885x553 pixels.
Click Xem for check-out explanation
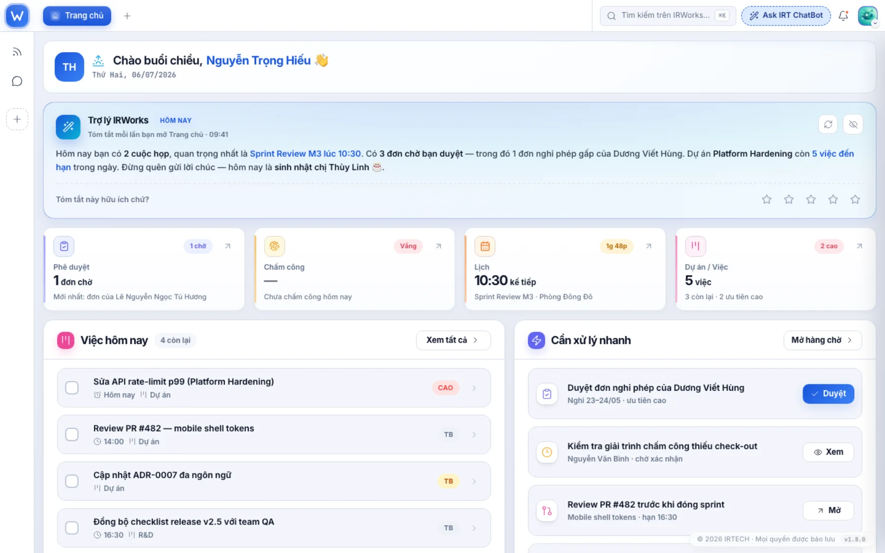[828, 452]
